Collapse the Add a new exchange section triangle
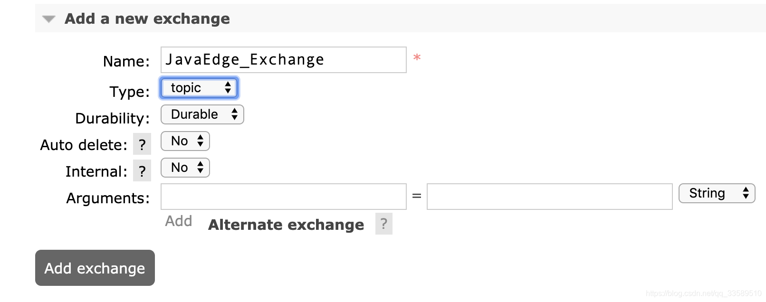Image resolution: width=766 pixels, height=302 pixels. [48, 19]
